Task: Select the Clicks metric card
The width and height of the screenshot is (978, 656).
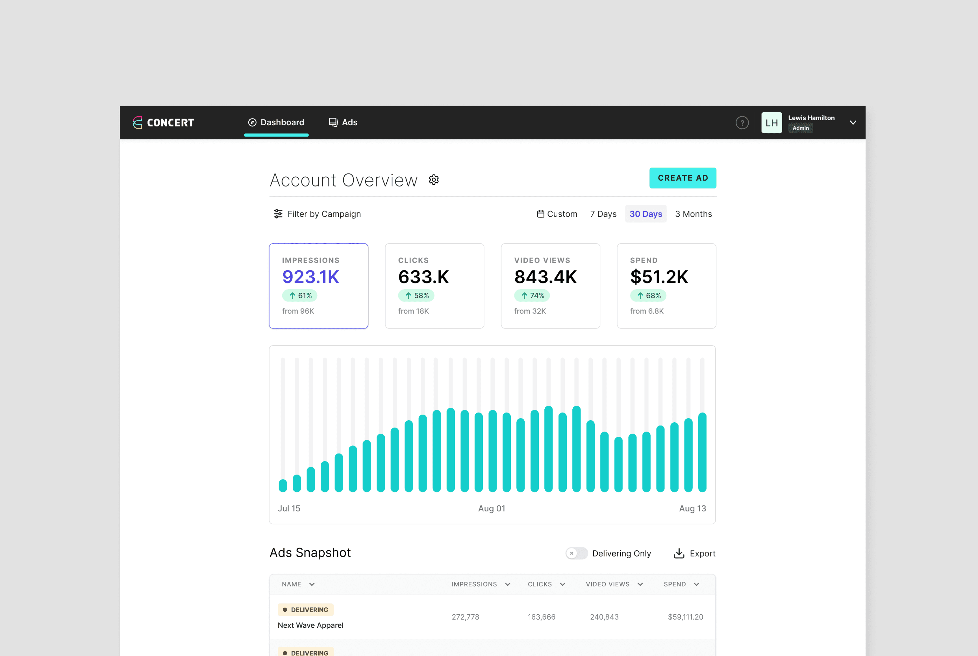Action: pyautogui.click(x=434, y=286)
